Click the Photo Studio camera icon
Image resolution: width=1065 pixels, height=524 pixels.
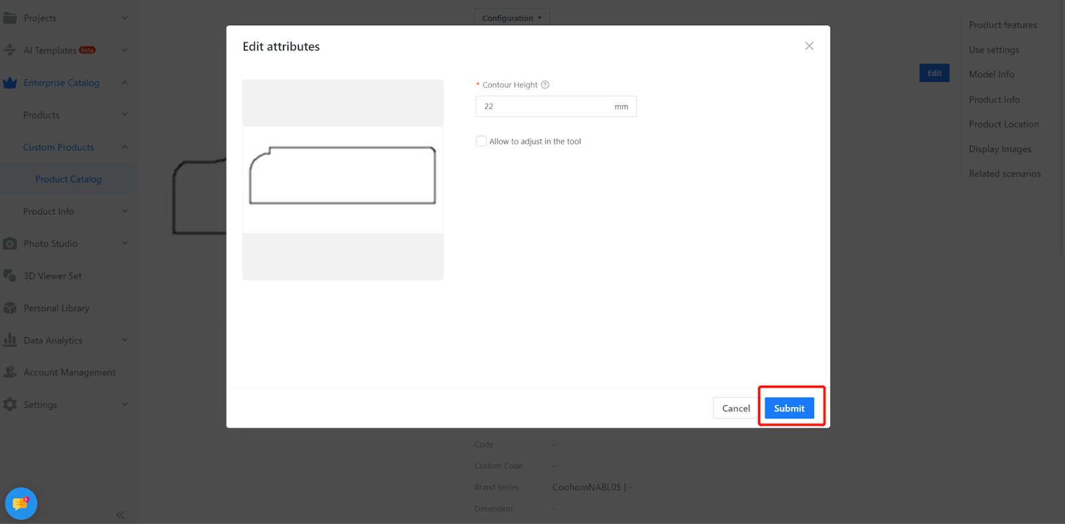click(x=10, y=243)
